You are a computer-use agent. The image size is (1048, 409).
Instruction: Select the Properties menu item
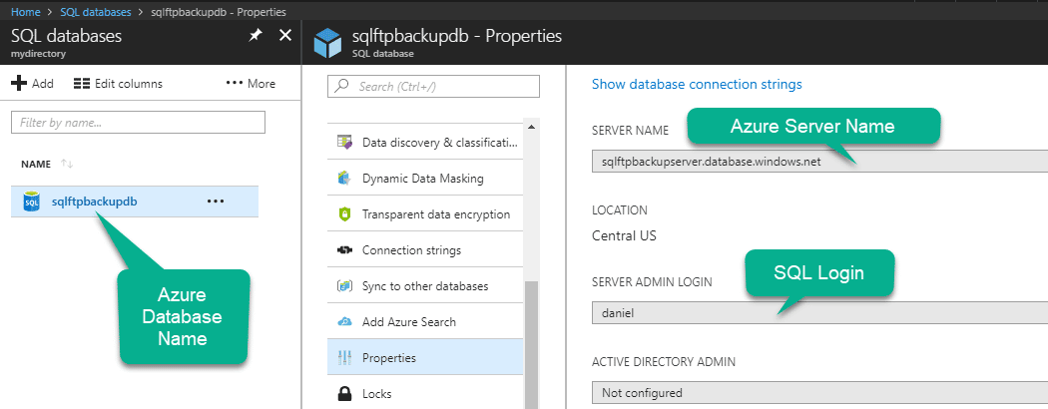coord(425,357)
